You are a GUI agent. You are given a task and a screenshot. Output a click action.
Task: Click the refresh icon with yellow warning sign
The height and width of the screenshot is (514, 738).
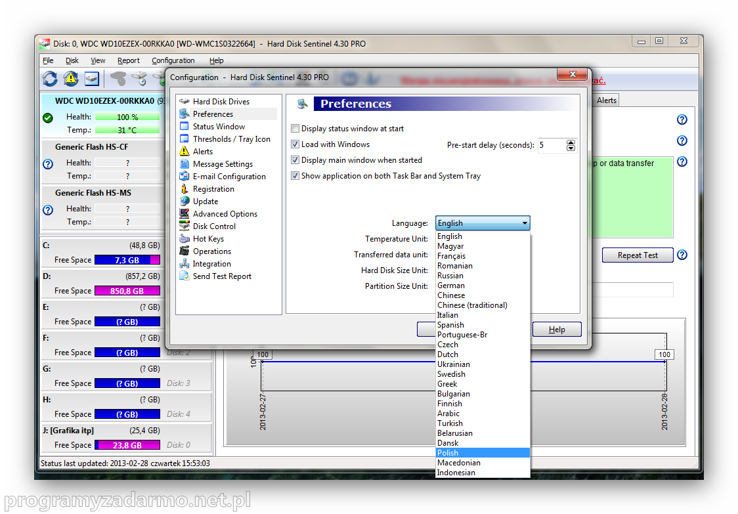tap(71, 79)
